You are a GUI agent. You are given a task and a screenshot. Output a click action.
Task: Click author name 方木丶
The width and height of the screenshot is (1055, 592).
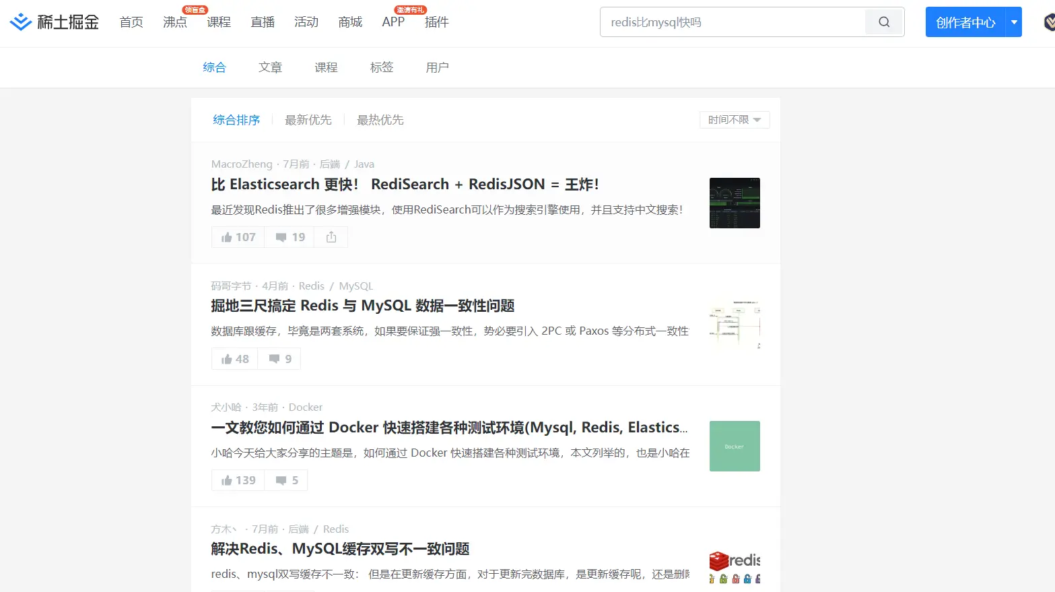tap(224, 529)
